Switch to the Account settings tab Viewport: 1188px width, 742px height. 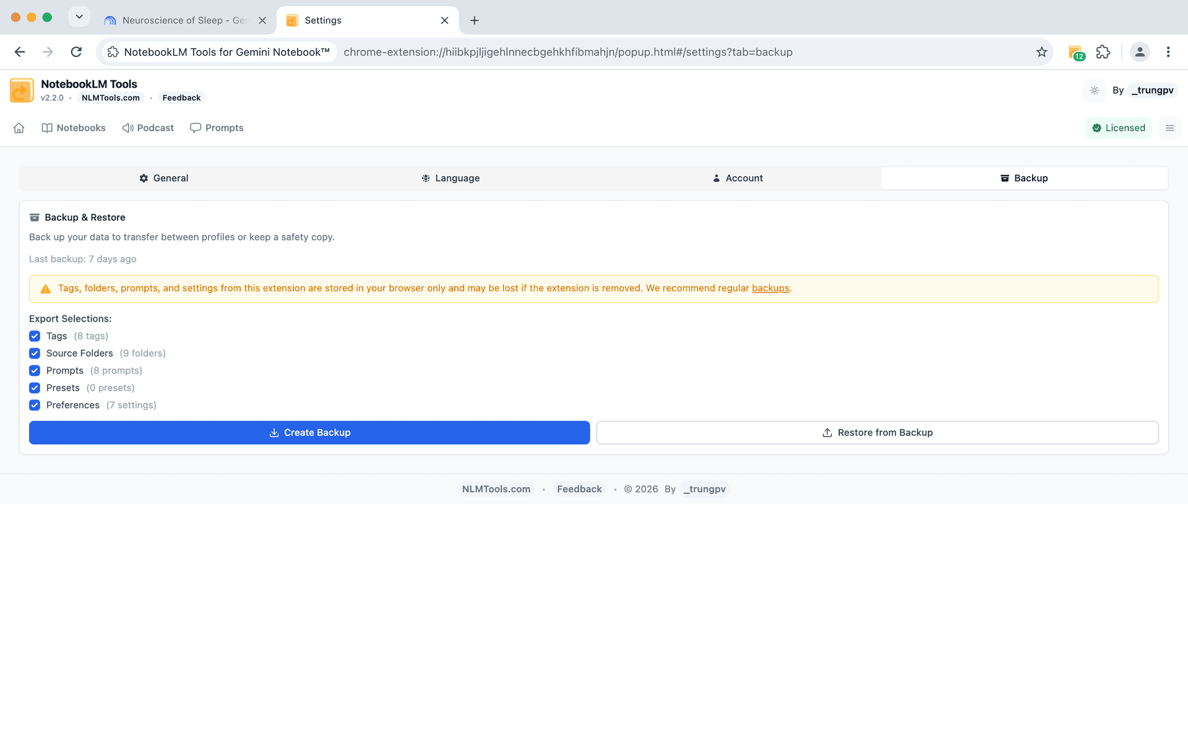tap(738, 178)
